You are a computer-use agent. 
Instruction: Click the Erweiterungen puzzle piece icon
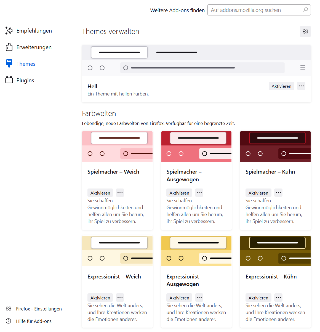click(9, 47)
